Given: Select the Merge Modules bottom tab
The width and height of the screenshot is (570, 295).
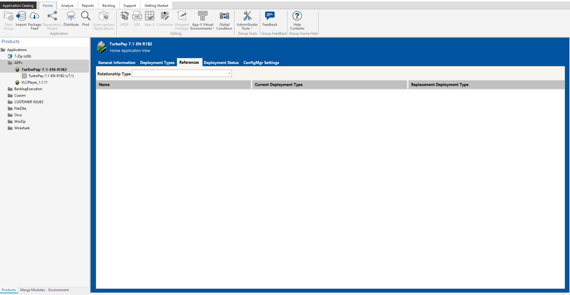Looking at the screenshot, I should pyautogui.click(x=32, y=290).
